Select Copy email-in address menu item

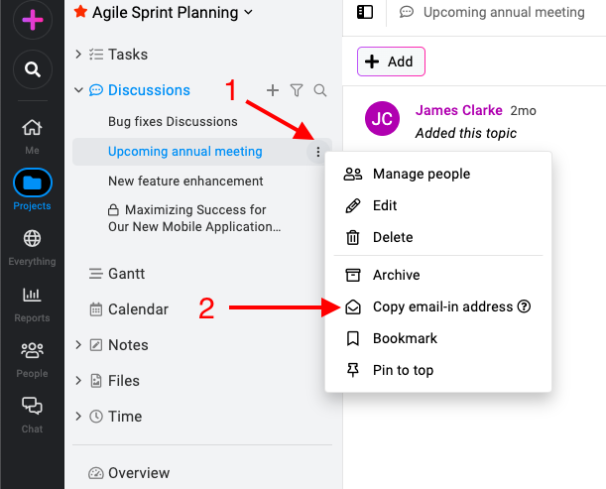[437, 306]
